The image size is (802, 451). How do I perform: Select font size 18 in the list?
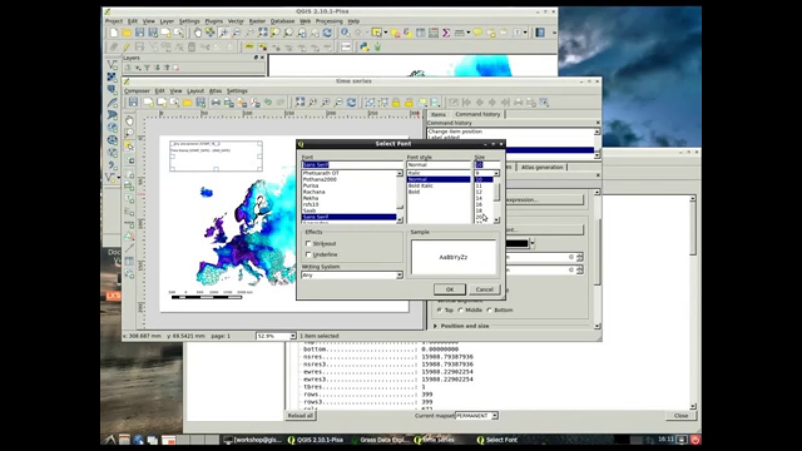point(479,210)
